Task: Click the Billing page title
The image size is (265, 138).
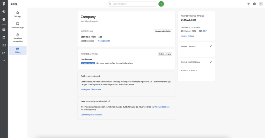Action: pyautogui.click(x=14, y=4)
